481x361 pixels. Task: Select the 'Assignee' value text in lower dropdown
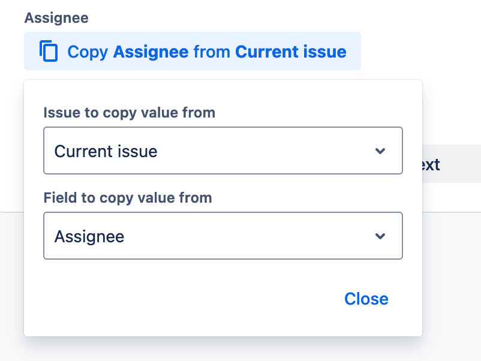pyautogui.click(x=89, y=236)
